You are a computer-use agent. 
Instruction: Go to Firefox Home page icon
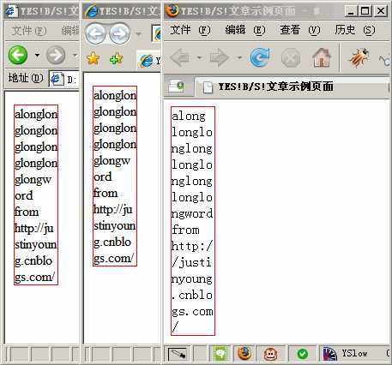[322, 57]
